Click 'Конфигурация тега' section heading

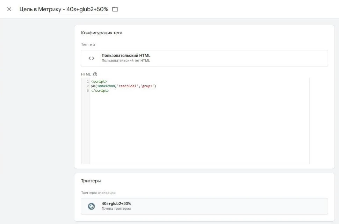point(102,33)
